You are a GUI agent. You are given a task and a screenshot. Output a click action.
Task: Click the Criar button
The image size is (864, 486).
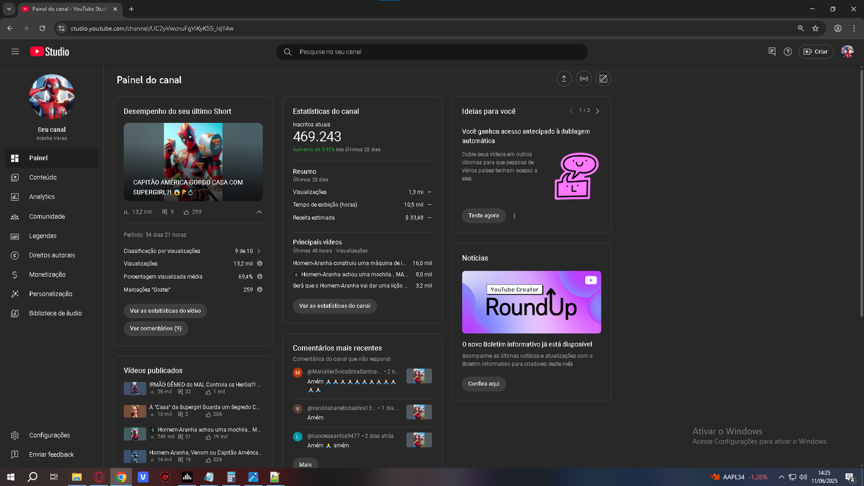(816, 52)
